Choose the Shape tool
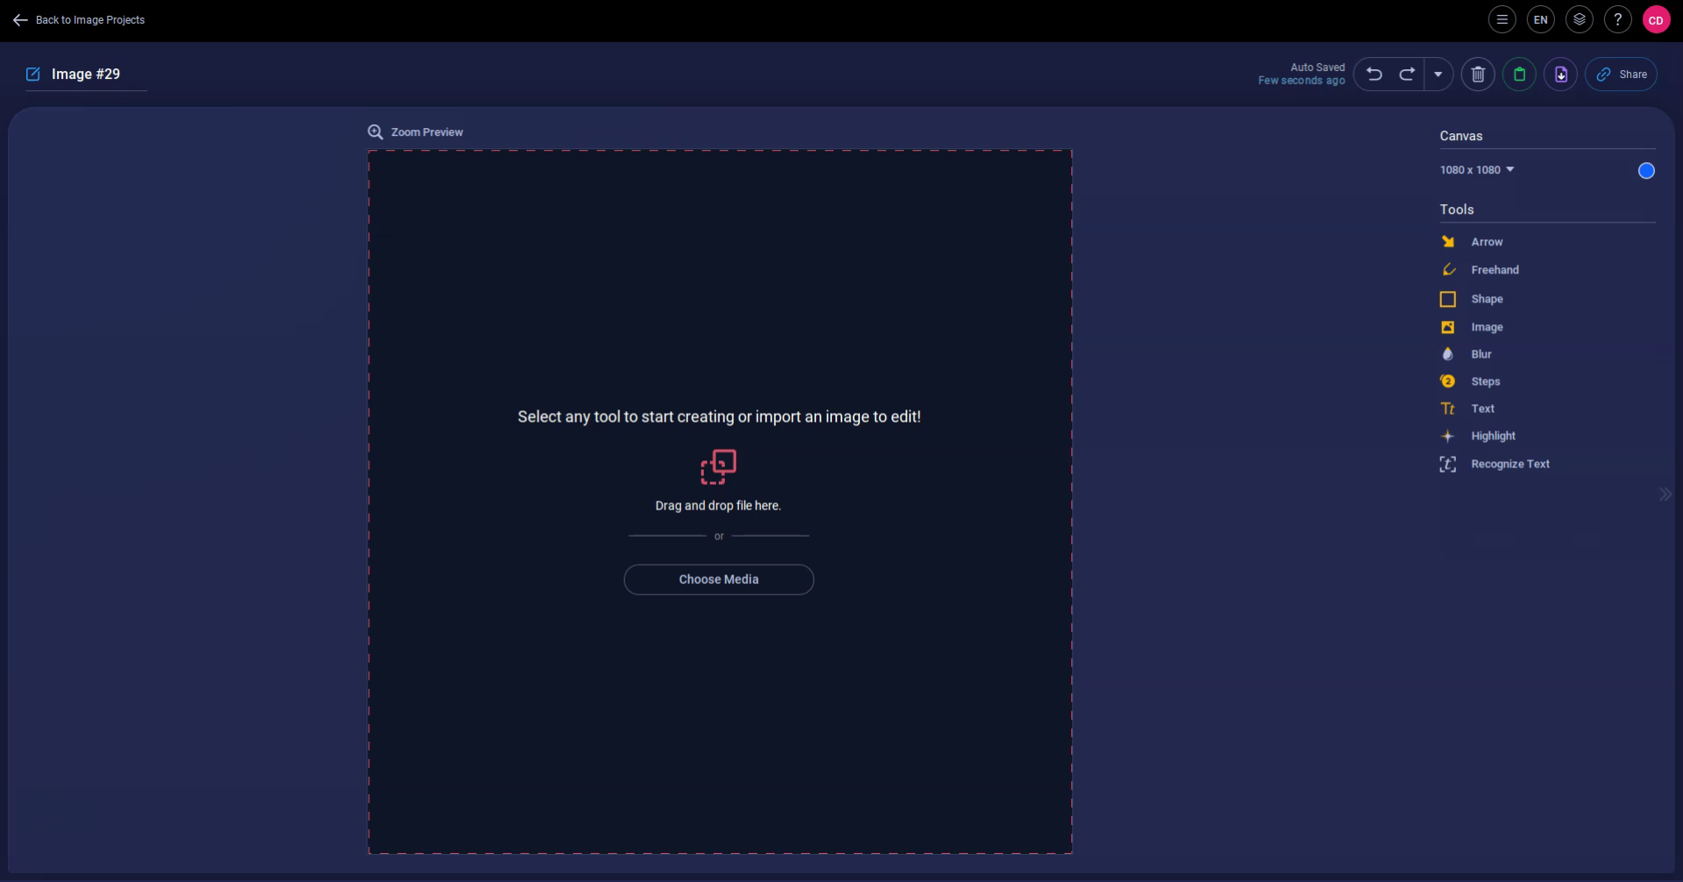1683x882 pixels. 1486,299
